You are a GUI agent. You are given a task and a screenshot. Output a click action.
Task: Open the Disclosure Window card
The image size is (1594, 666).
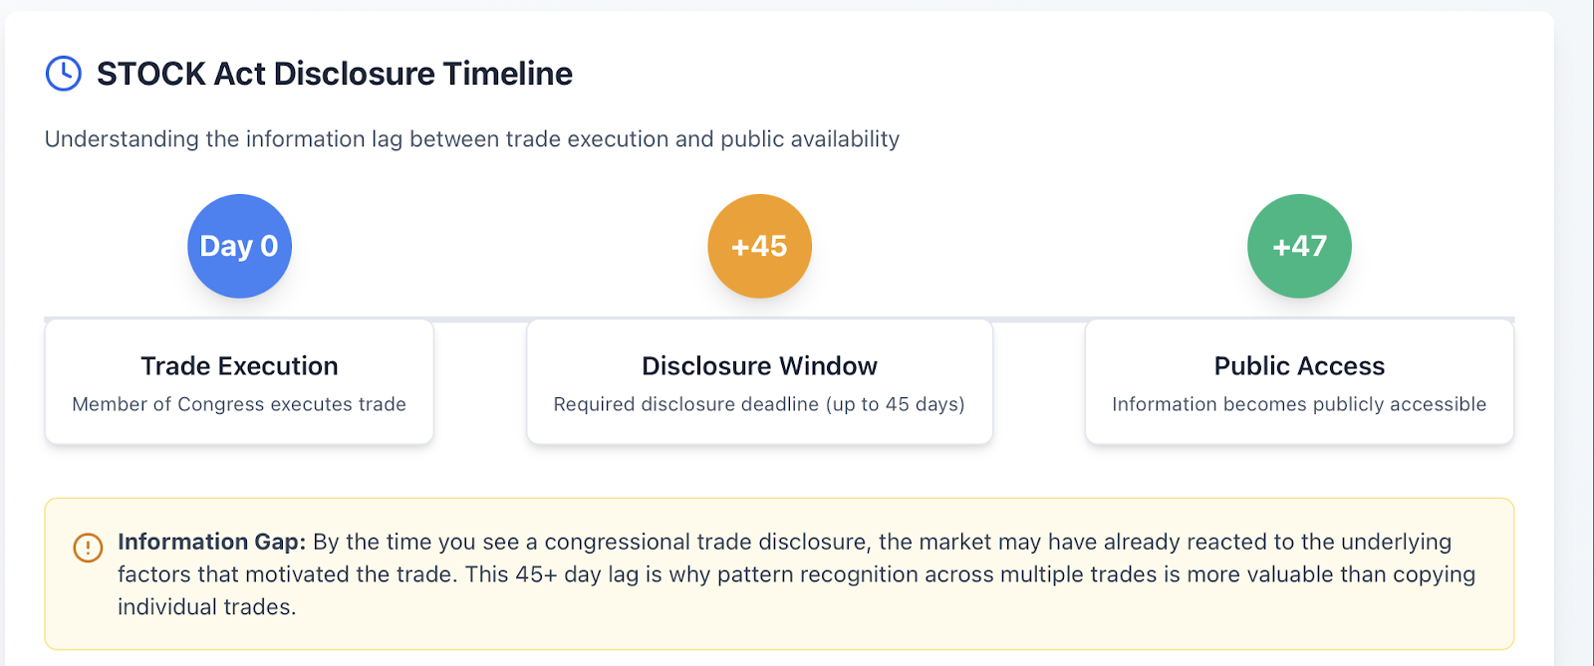click(x=759, y=382)
